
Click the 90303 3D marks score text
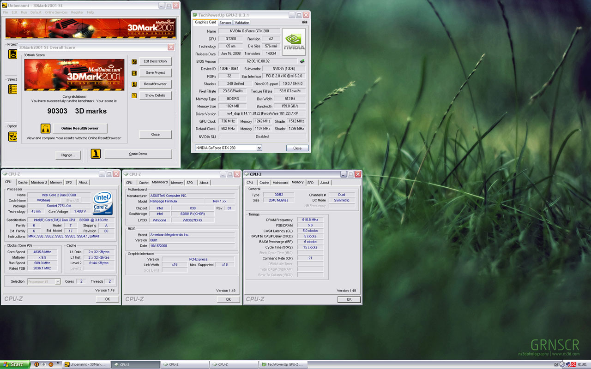(77, 111)
